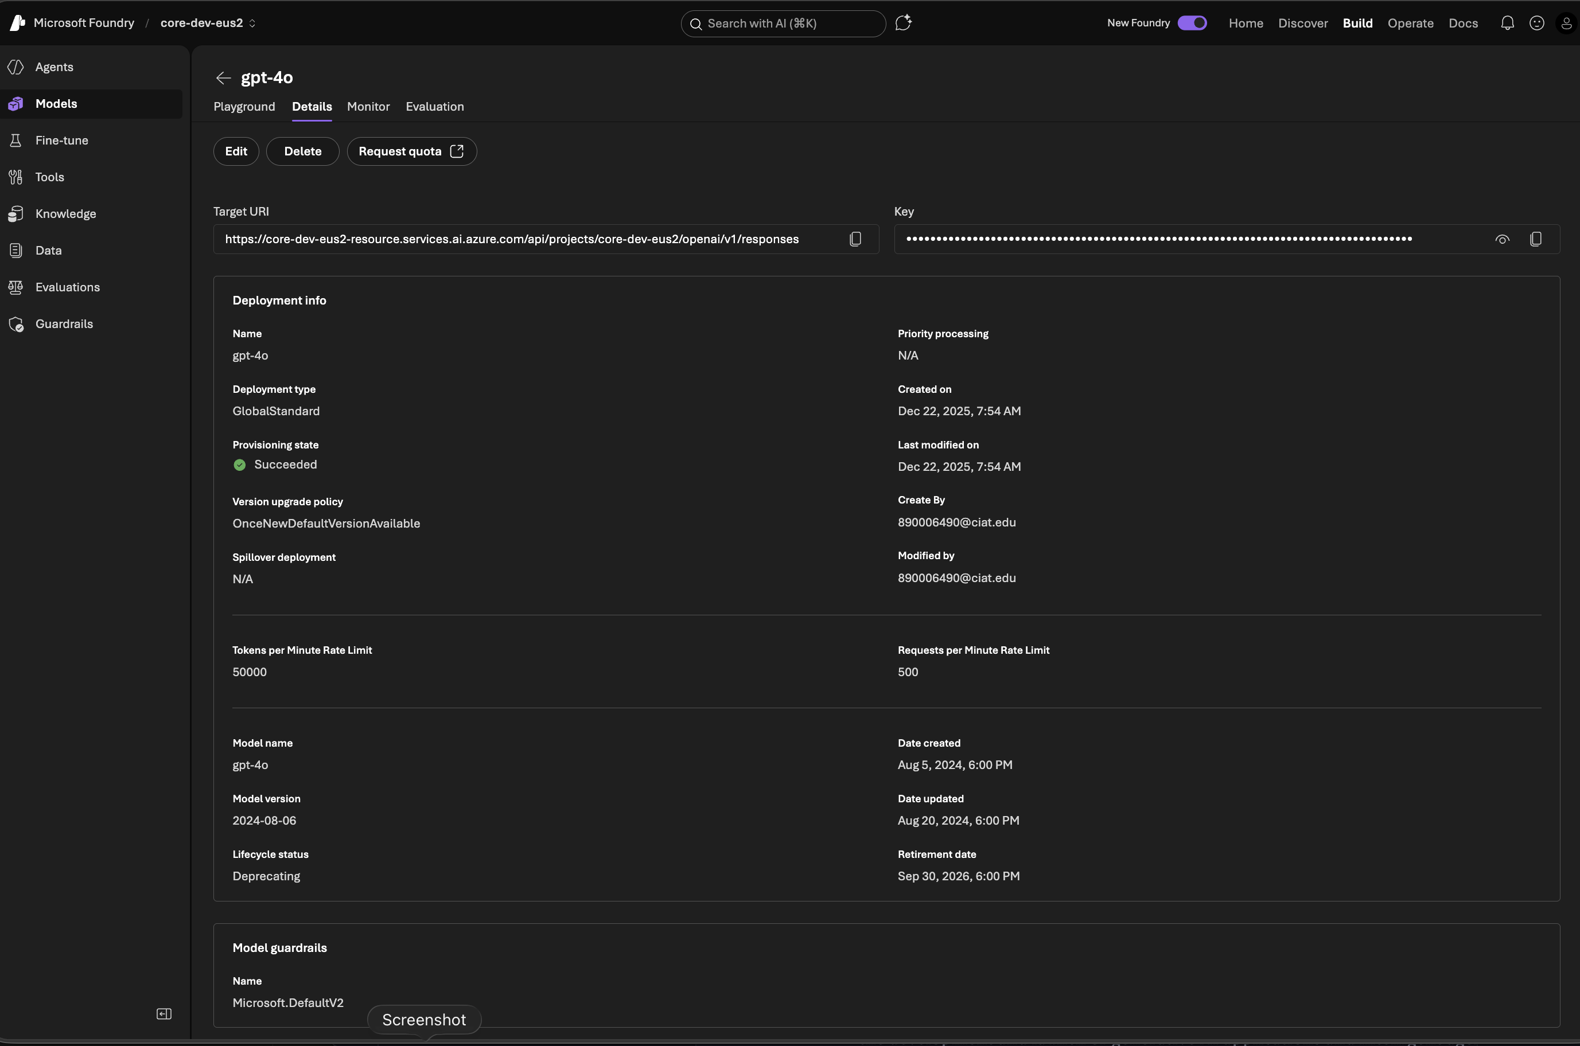The width and height of the screenshot is (1580, 1046).
Task: Click the Fine-tune sidebar label
Action: (61, 140)
